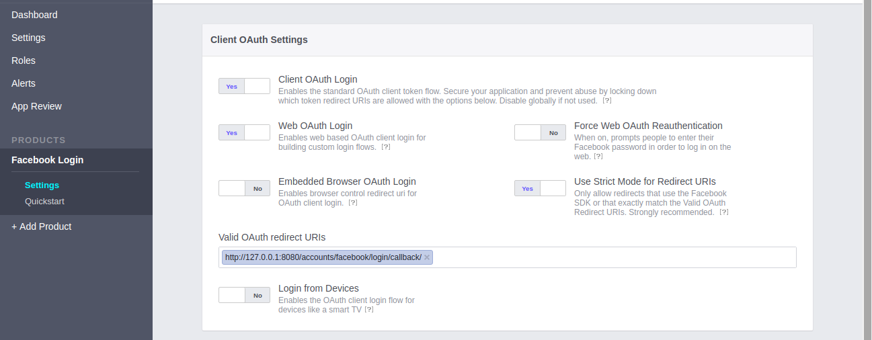Toggle Force Web OAuth Reauthentication switch
Image resolution: width=872 pixels, height=340 pixels.
pyautogui.click(x=541, y=132)
